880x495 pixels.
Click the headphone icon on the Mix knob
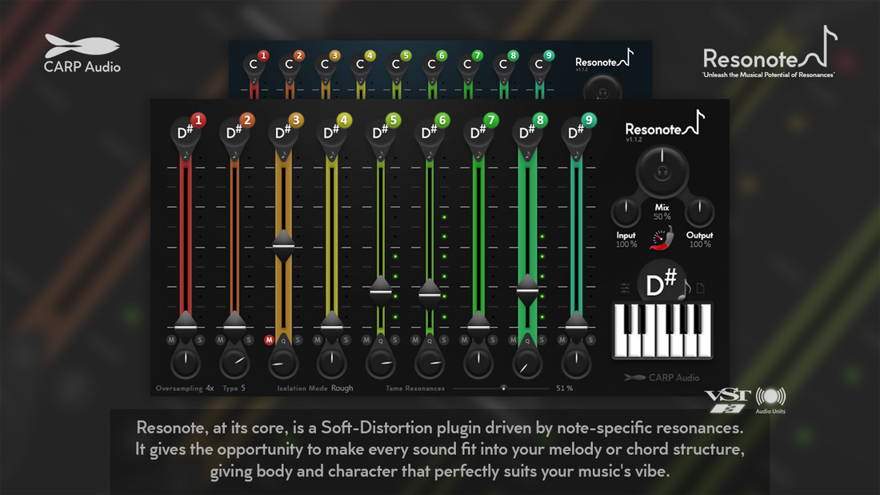tap(662, 172)
